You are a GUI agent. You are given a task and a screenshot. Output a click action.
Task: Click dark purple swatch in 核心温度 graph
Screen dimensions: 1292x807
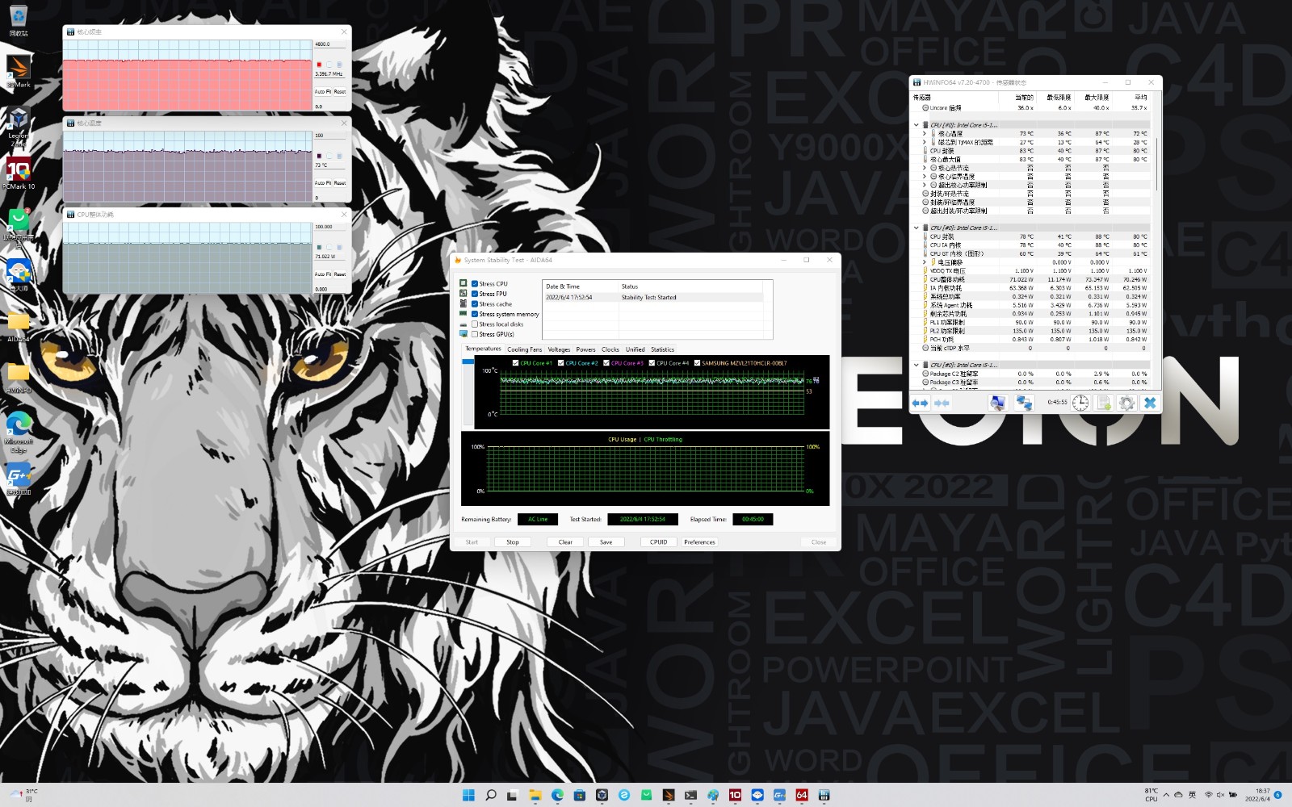click(x=319, y=156)
